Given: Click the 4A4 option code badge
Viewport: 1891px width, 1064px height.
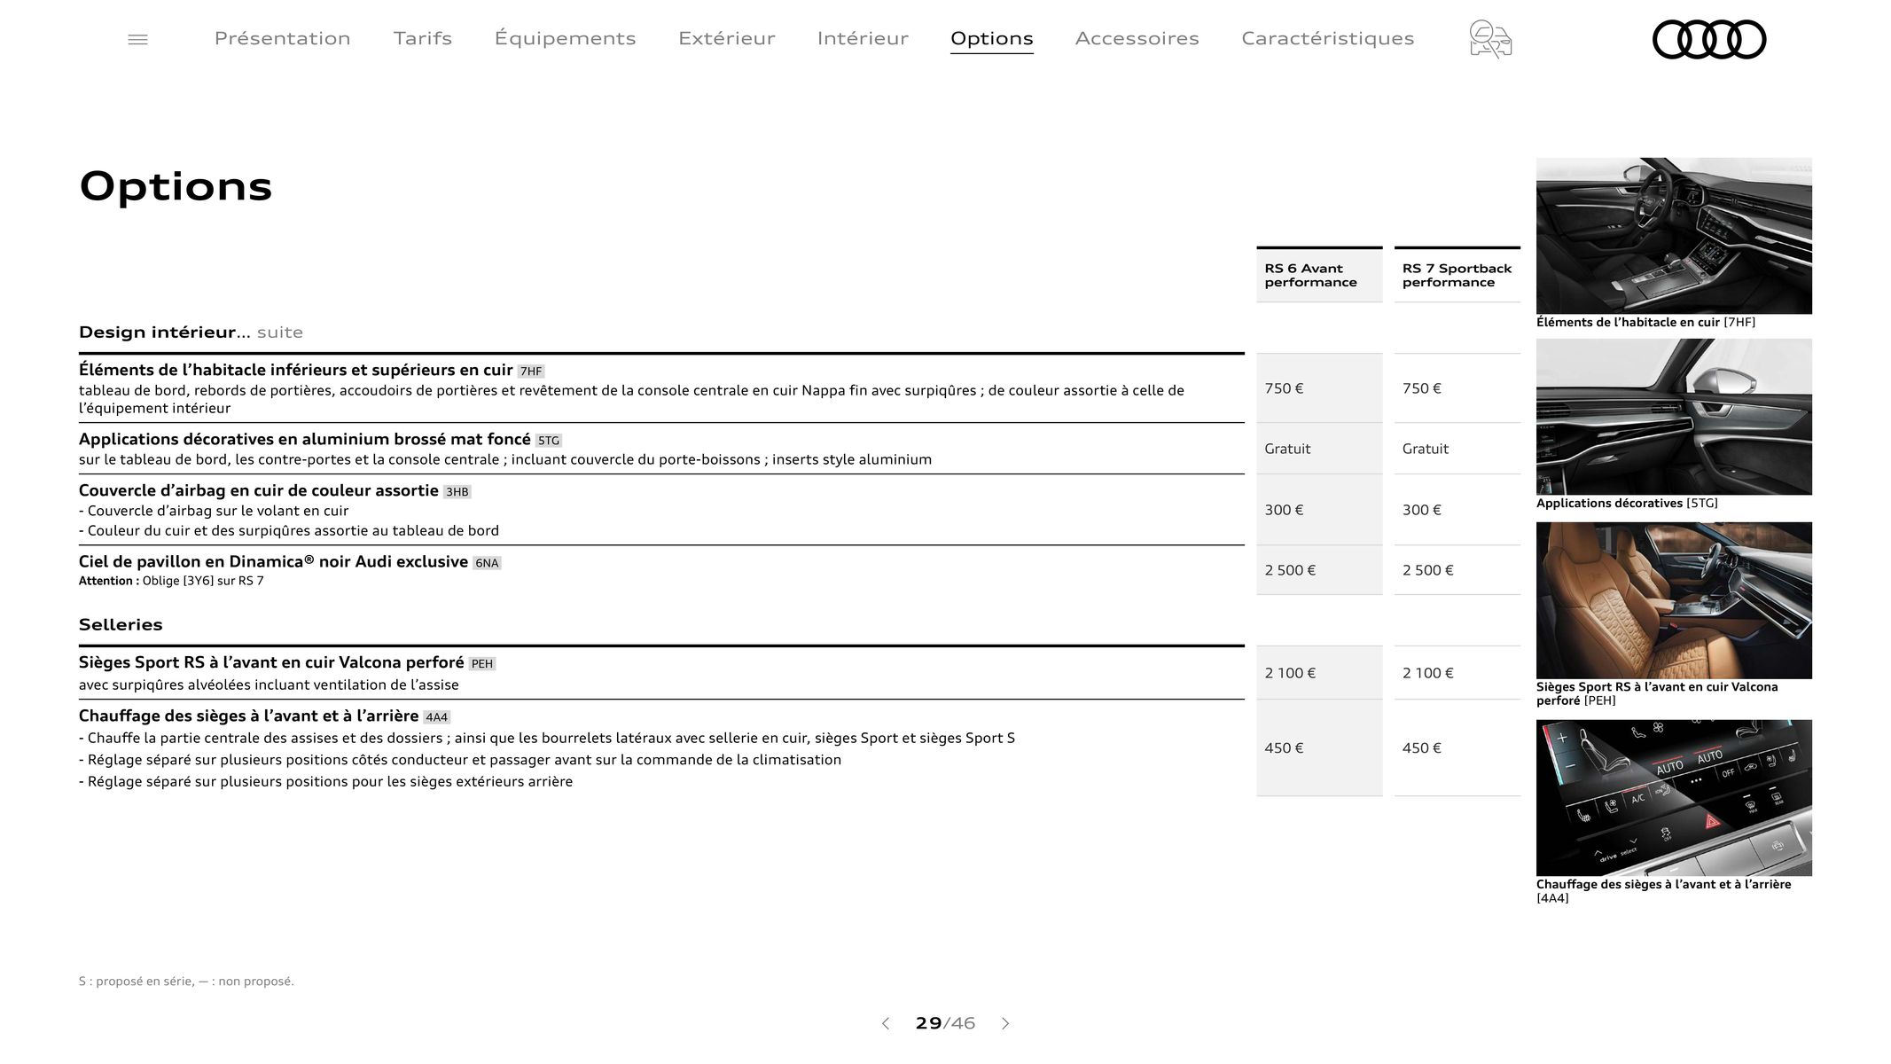Looking at the screenshot, I should 436,717.
